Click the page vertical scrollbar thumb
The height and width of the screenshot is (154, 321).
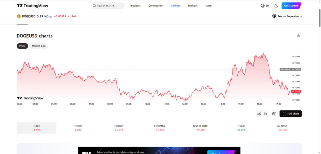[319, 17]
